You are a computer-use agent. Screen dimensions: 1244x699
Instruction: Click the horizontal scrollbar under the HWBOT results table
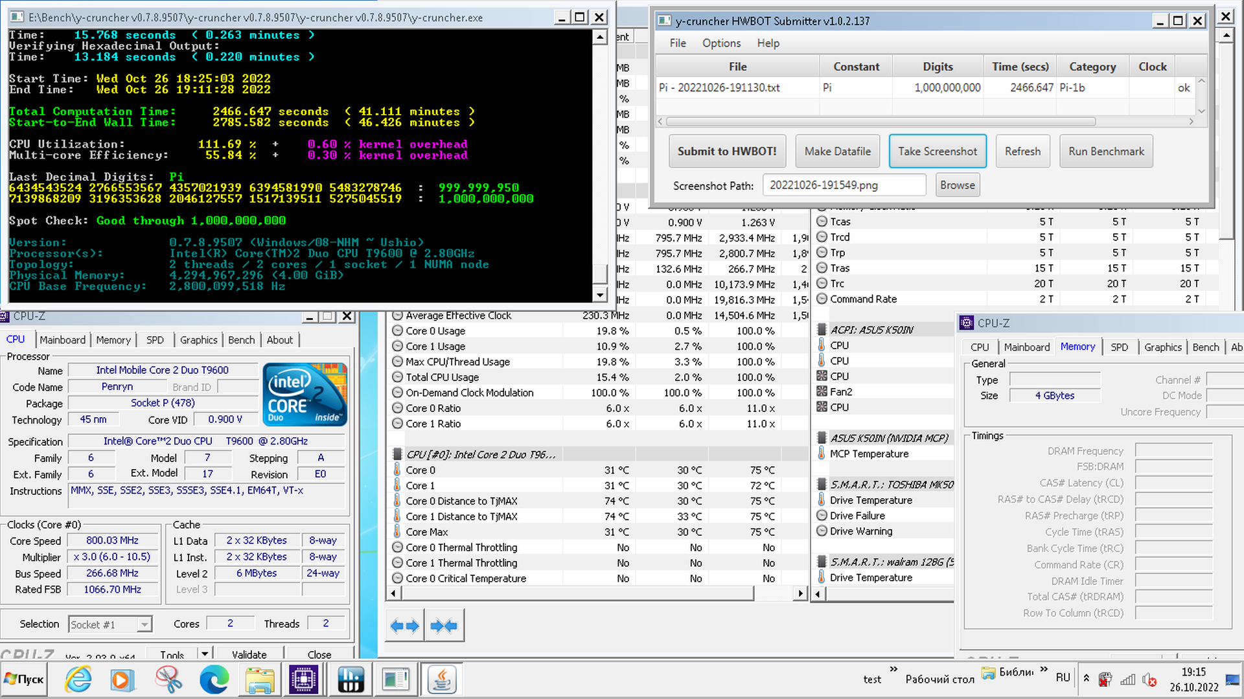(x=880, y=121)
